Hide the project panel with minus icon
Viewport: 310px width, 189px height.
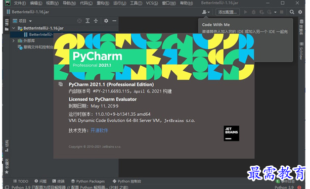pyautogui.click(x=114, y=21)
